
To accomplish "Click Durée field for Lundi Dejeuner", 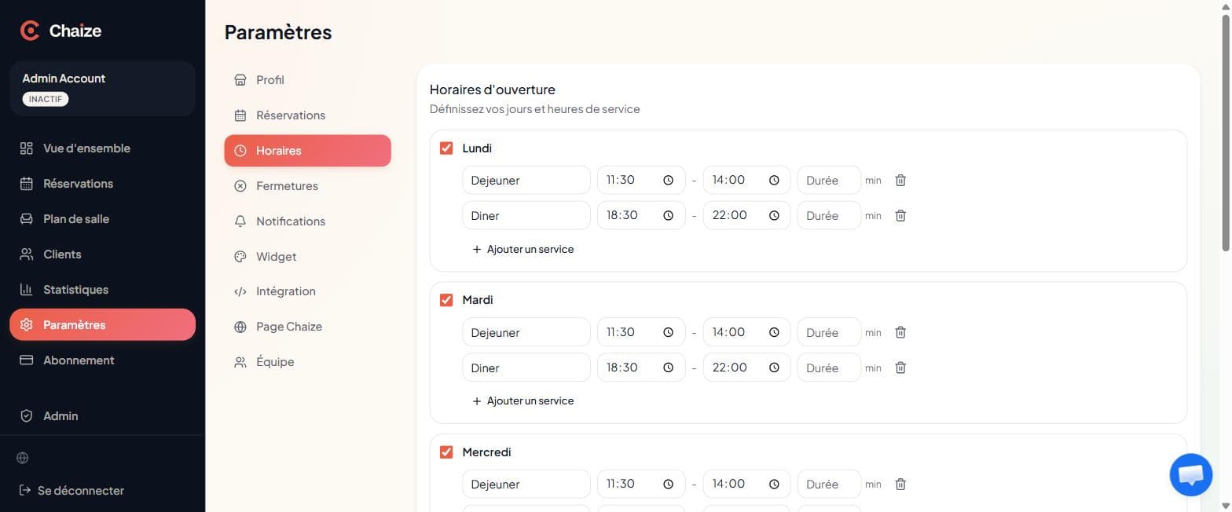I will pos(829,180).
